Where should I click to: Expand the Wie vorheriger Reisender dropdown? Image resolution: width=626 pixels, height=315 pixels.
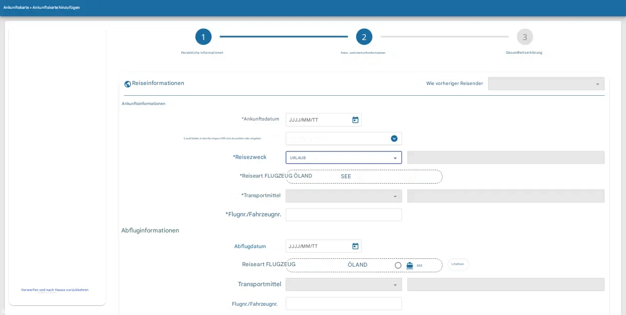546,84
